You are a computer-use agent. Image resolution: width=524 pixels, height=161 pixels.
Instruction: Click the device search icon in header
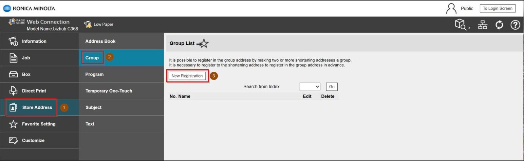(x=461, y=24)
